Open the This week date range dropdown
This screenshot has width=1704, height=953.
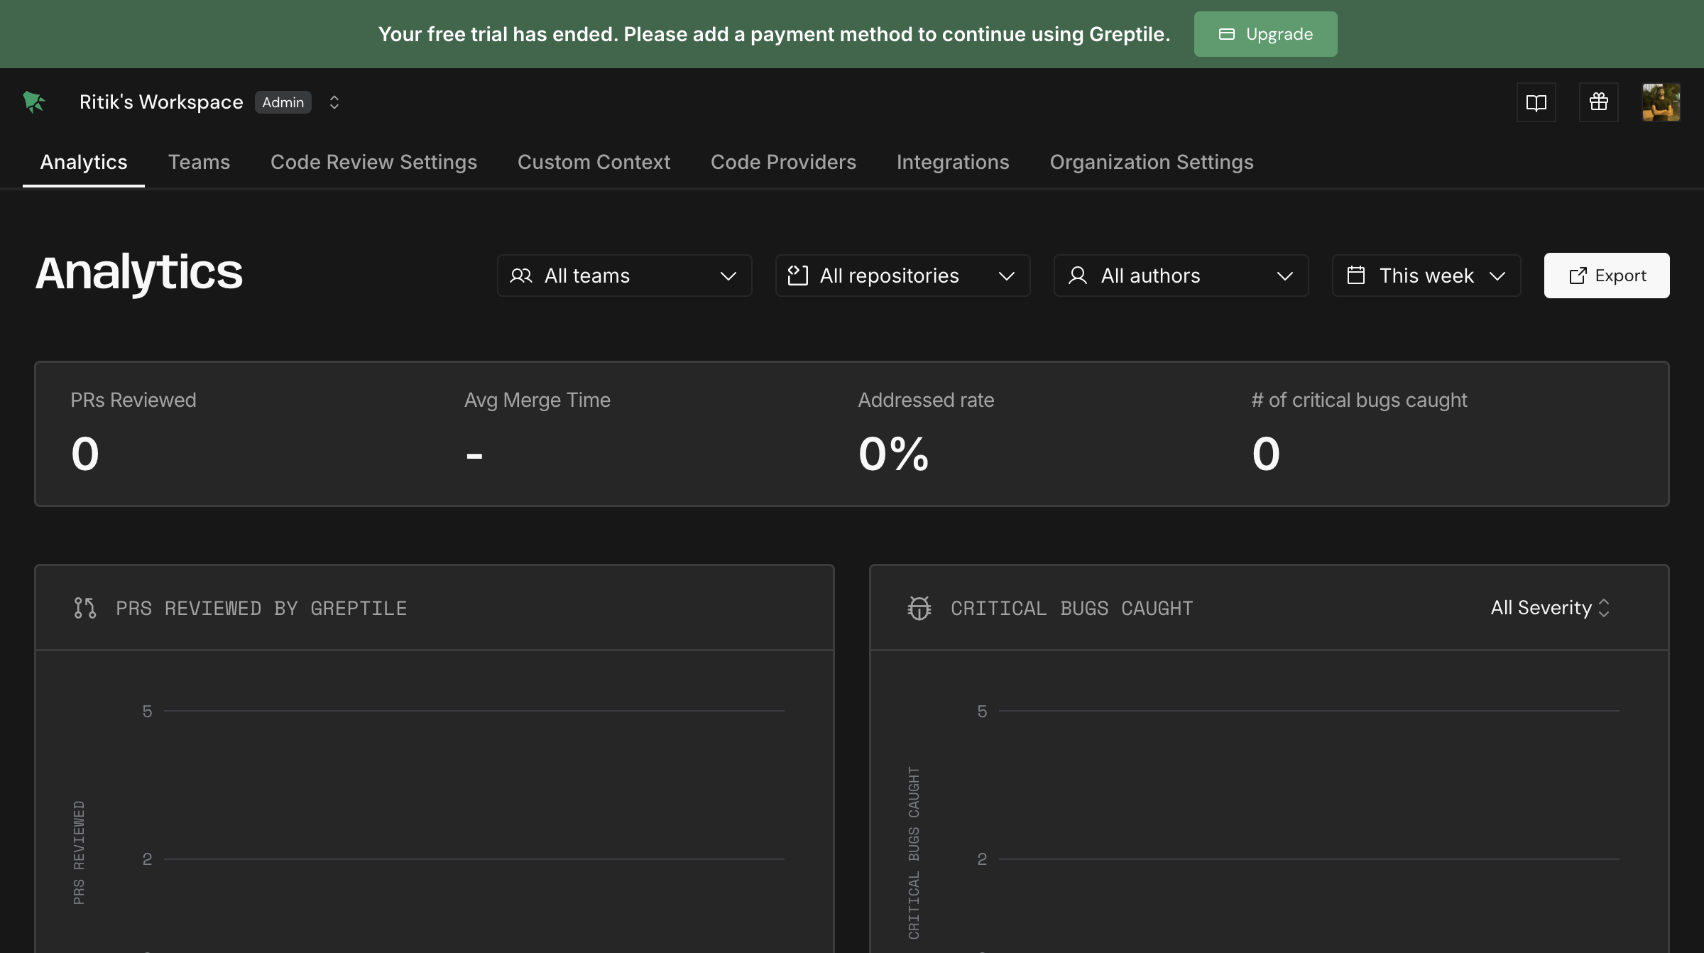[x=1426, y=276]
